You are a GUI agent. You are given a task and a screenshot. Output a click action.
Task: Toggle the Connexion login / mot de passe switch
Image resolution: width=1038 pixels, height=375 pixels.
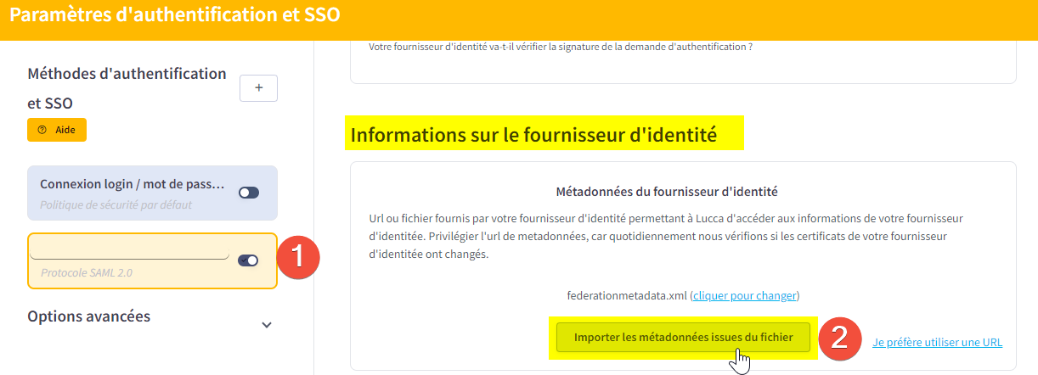coord(249,193)
